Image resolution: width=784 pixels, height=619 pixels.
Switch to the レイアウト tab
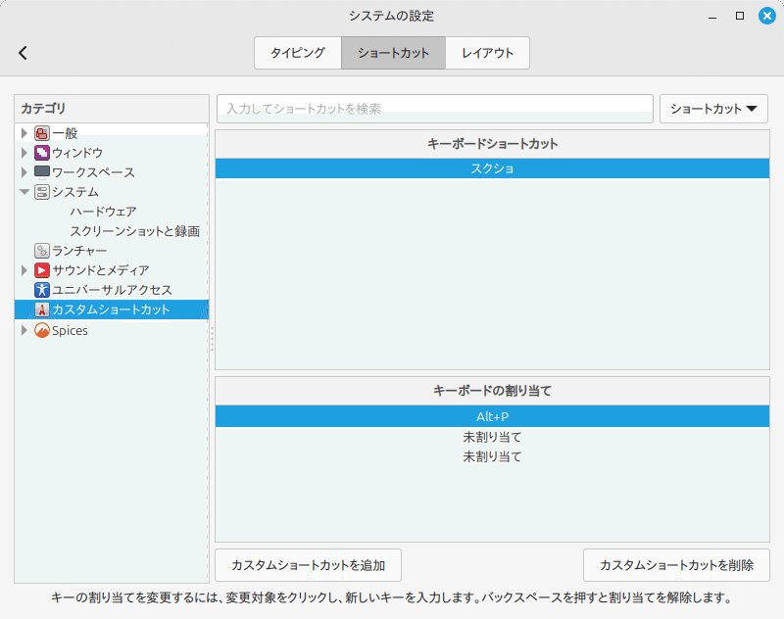coord(487,53)
